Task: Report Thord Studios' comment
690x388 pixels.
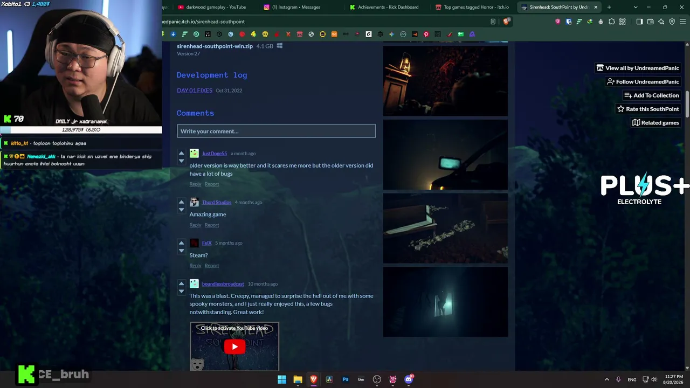Action: [x=212, y=225]
